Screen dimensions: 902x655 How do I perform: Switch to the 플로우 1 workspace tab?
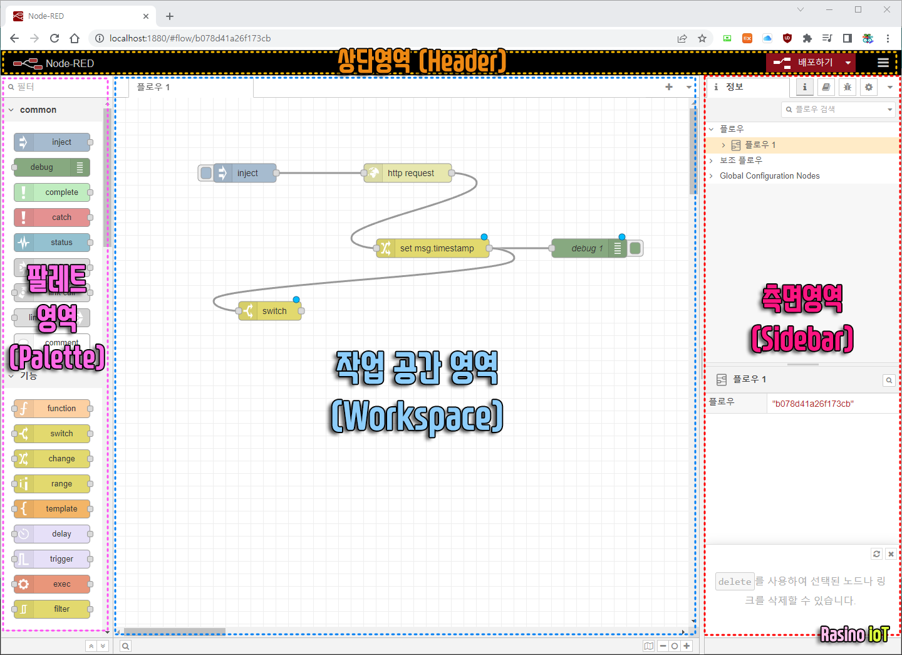pos(191,87)
